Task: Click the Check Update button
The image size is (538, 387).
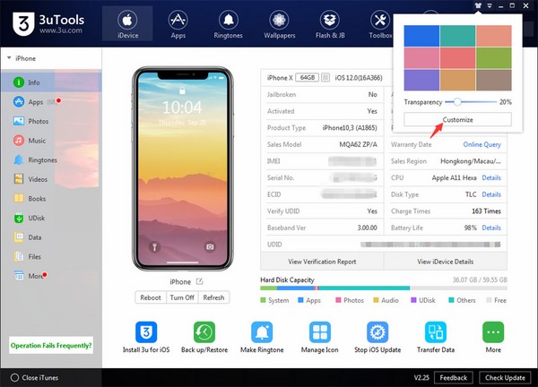Action: click(x=505, y=377)
